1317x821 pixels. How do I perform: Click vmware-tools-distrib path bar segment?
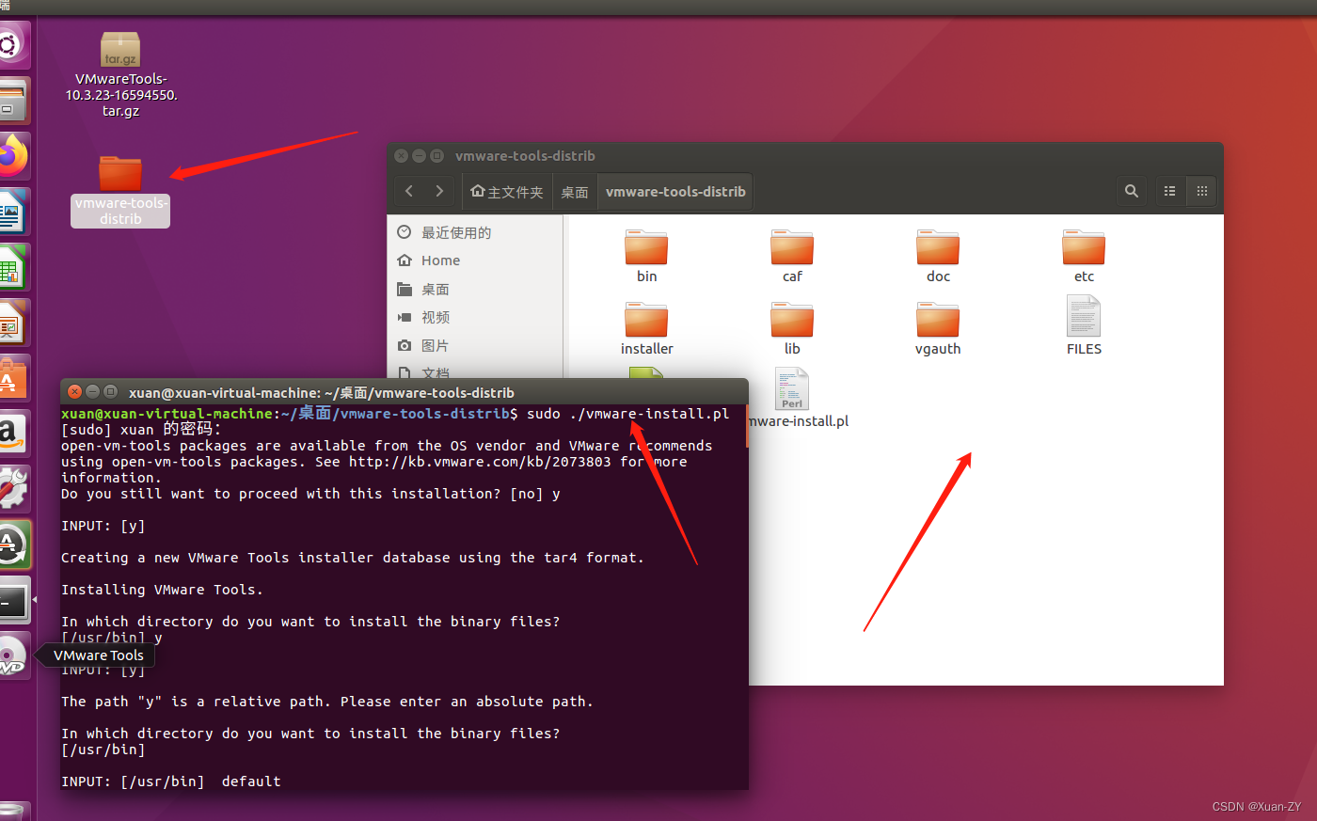point(675,191)
